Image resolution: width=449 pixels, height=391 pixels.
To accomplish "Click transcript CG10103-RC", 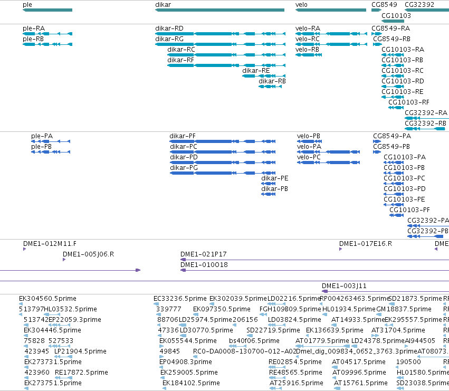I will [x=403, y=71].
